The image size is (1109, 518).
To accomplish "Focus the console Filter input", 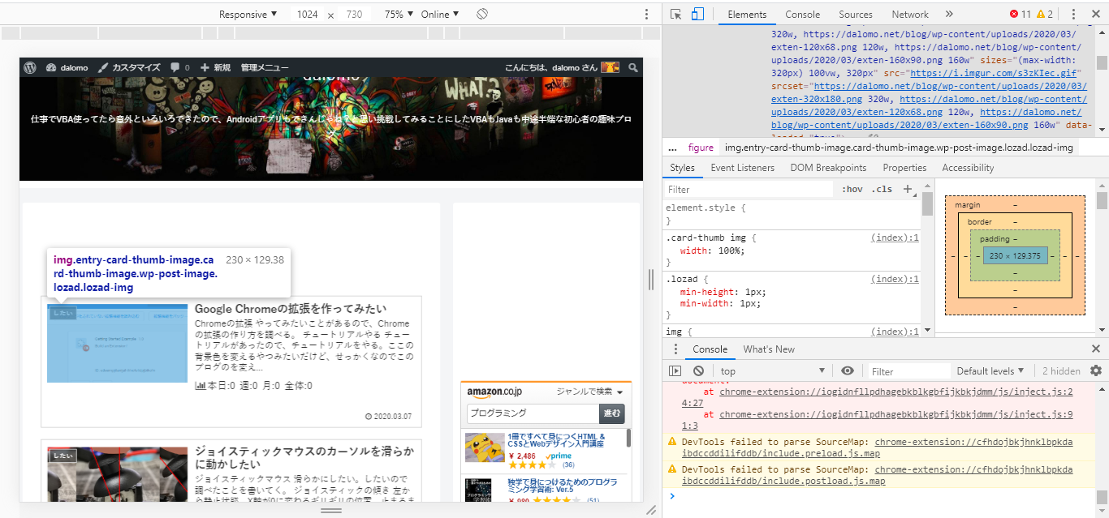I will point(908,371).
